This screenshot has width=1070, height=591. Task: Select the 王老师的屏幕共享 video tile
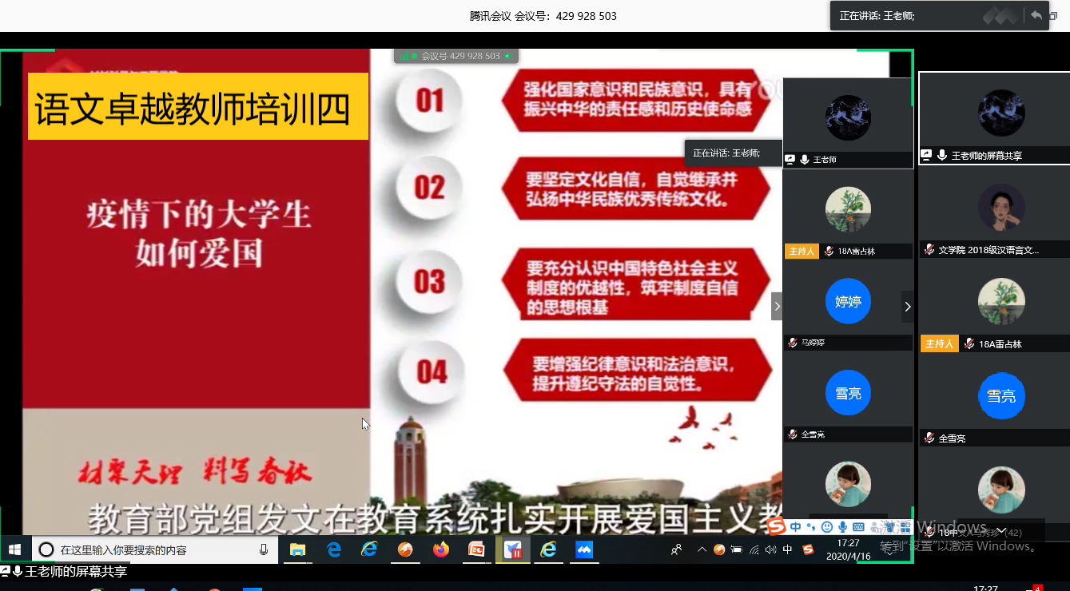(x=993, y=120)
